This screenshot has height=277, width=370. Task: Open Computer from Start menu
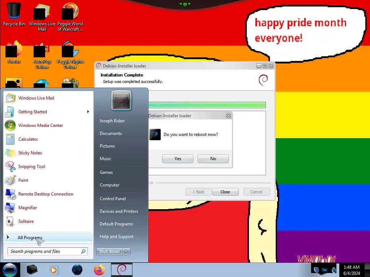(109, 185)
